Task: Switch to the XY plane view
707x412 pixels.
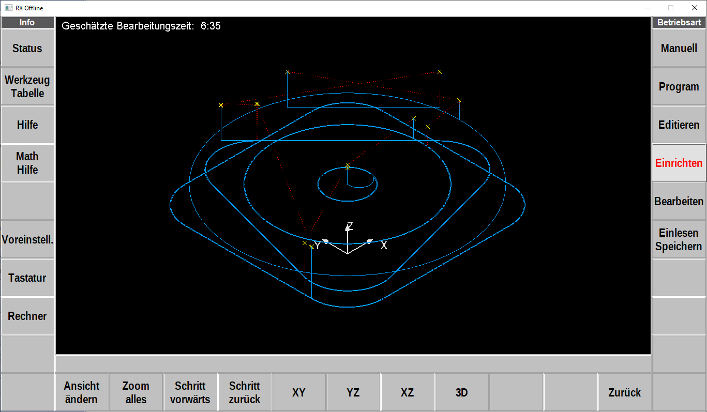Action: click(299, 393)
